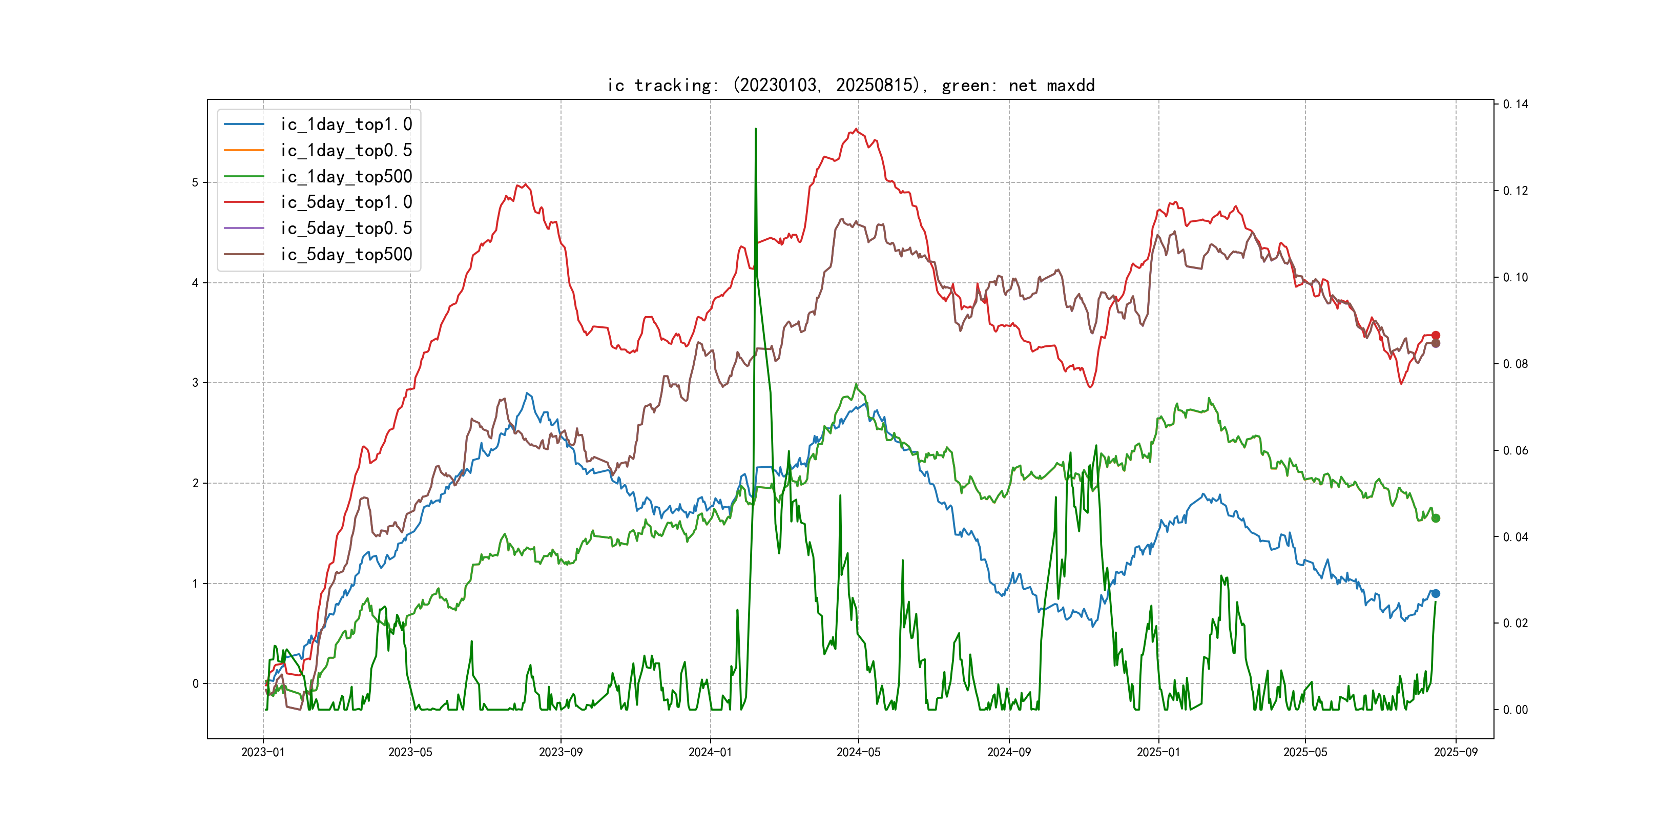
Task: Click the ic_5day_top1.0 legend label
Action: pos(346,202)
